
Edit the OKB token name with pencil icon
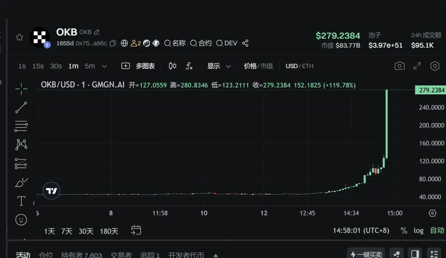coord(97,32)
